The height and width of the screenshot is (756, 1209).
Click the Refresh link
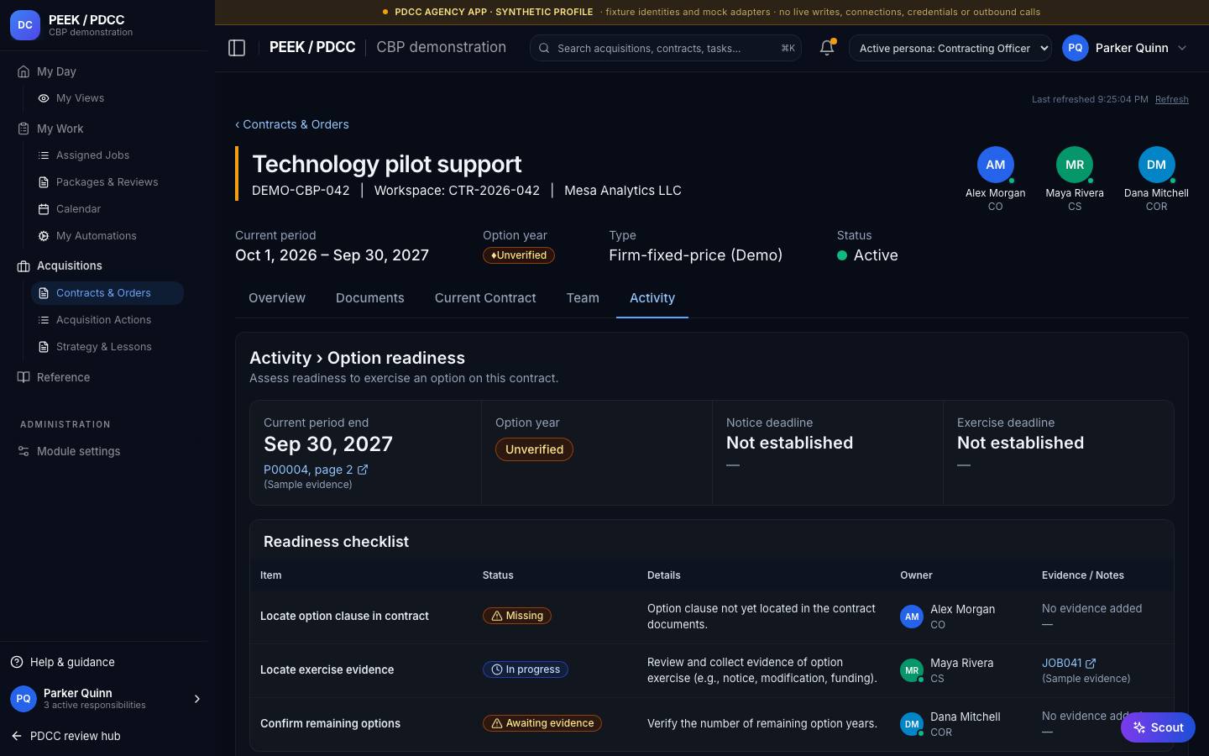(1171, 99)
